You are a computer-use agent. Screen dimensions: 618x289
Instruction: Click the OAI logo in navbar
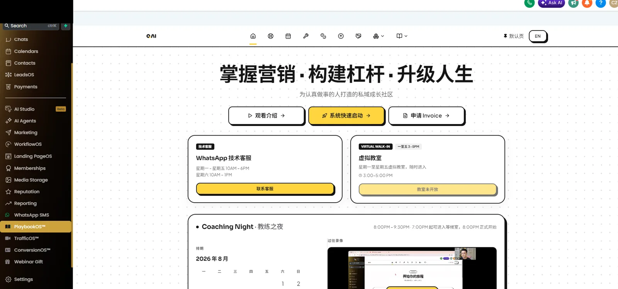pos(151,36)
